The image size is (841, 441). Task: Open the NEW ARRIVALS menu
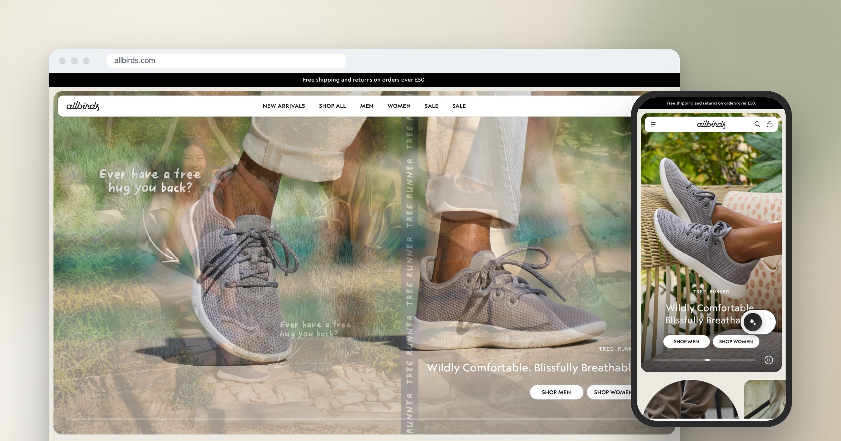tap(284, 106)
